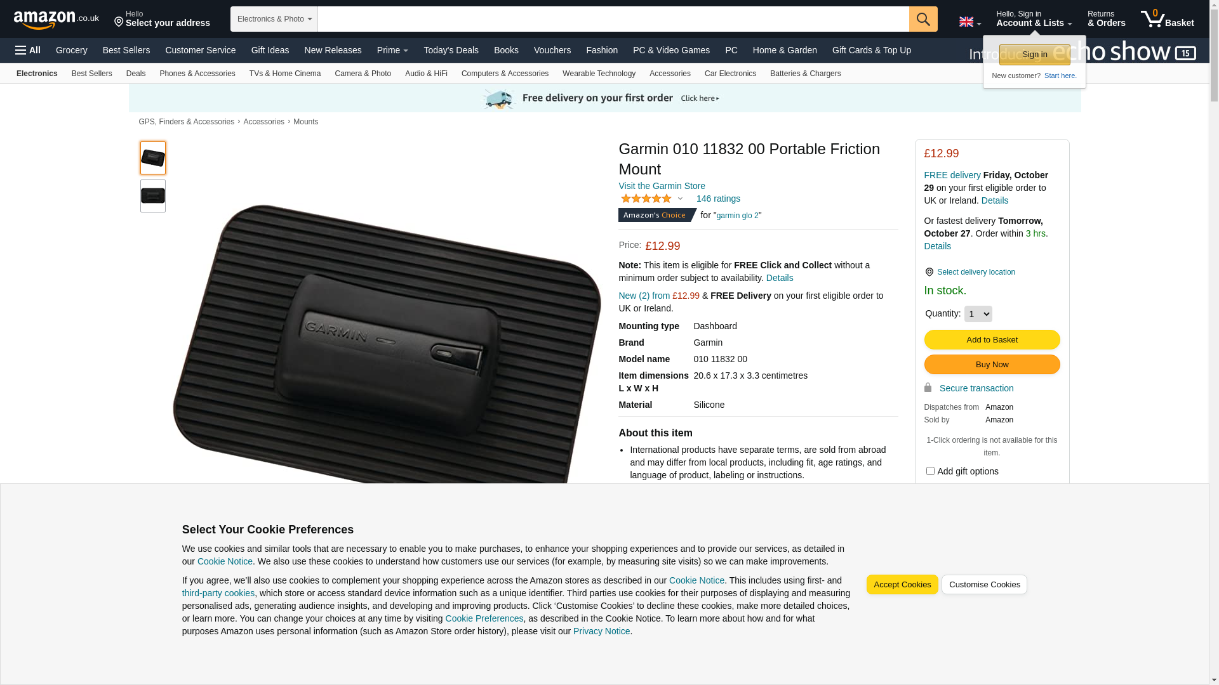
Task: Visit the Garmin Store link
Action: click(x=662, y=186)
